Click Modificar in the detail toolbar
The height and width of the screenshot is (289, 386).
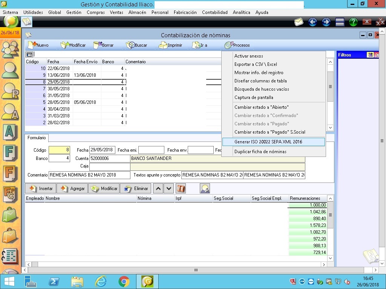[x=104, y=189]
